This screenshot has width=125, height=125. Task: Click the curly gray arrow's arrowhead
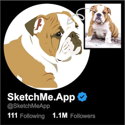tap(69, 22)
